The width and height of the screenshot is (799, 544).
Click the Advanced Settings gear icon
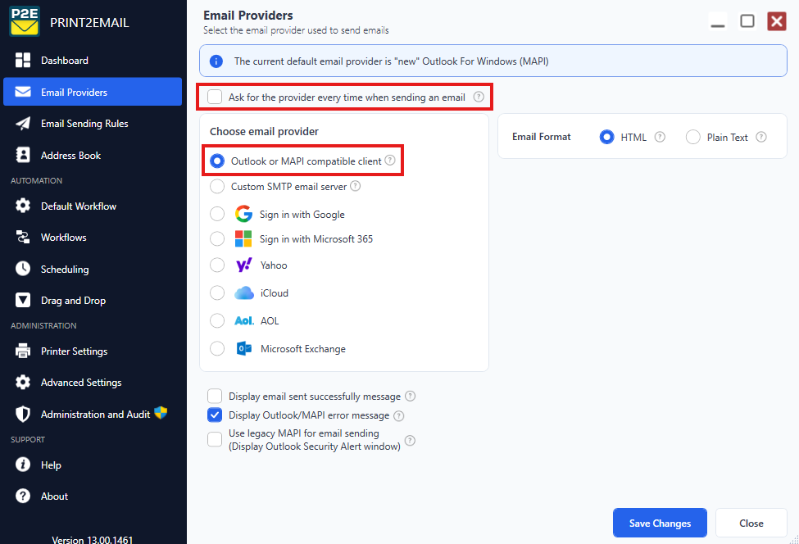[23, 382]
